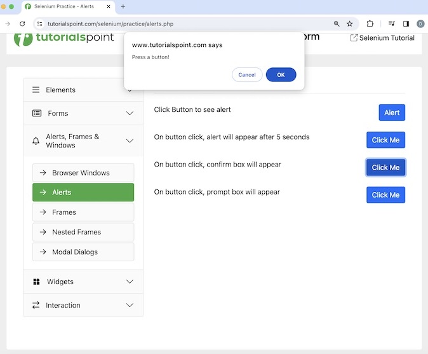Image resolution: width=428 pixels, height=354 pixels.
Task: Click the 'Press a button!' dialog message
Action: tap(150, 57)
